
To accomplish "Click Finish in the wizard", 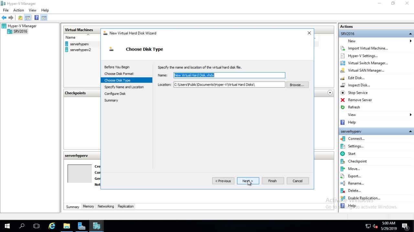I will pos(272,181).
